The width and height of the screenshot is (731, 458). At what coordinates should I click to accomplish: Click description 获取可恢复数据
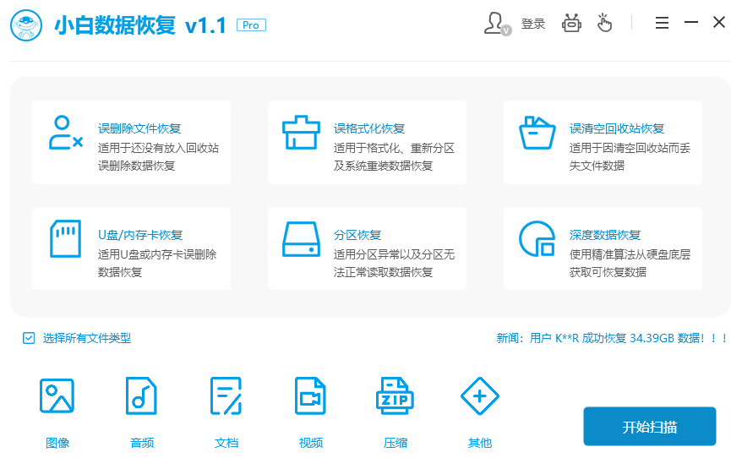click(608, 272)
